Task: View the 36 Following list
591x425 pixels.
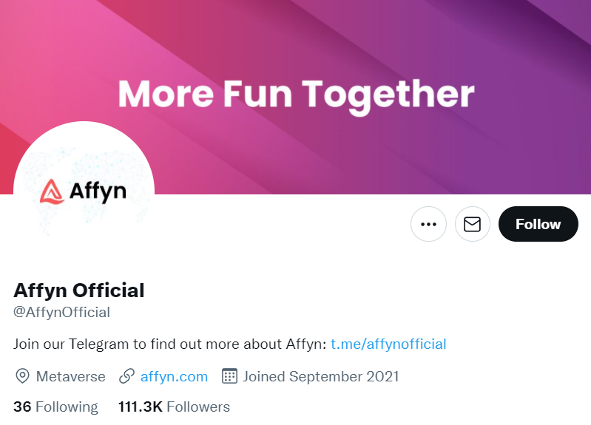Action: 55,407
